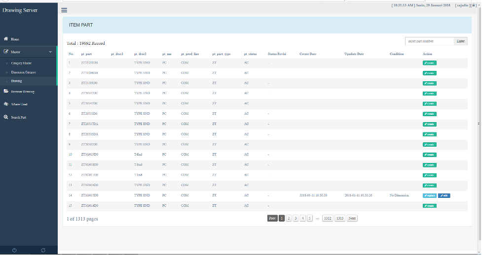The height and width of the screenshot is (255, 482).
Task: Focus the input part number field
Action: [429, 41]
